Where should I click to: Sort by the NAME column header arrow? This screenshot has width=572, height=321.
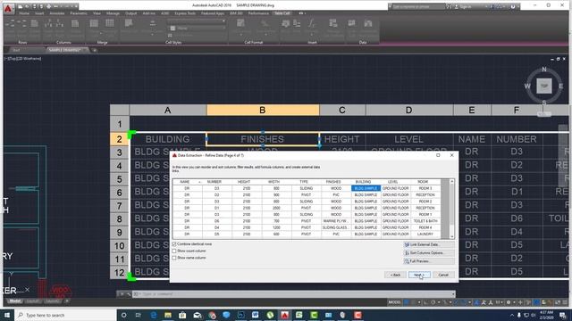[199, 182]
